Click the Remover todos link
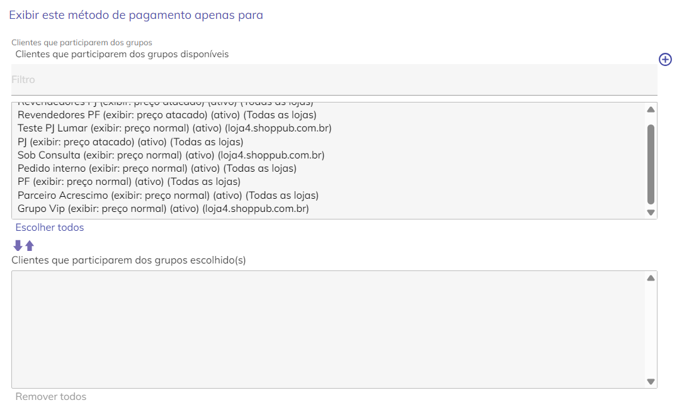 [51, 396]
